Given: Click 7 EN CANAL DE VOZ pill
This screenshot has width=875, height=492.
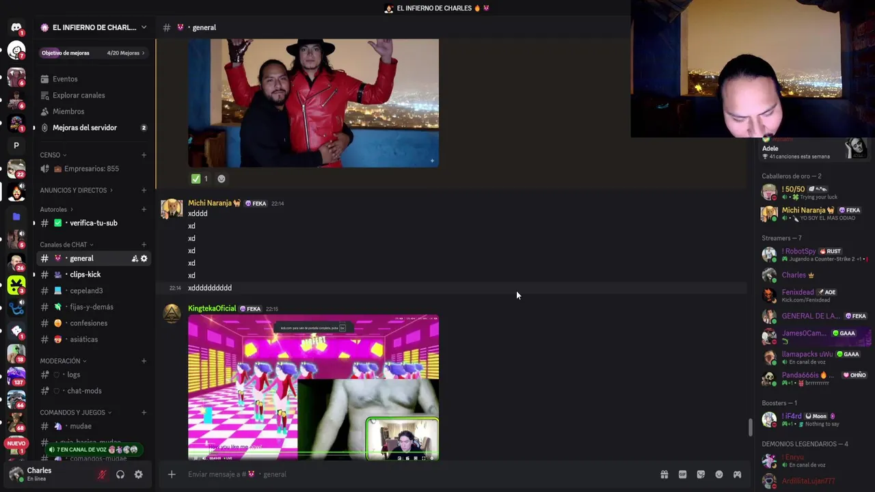Looking at the screenshot, I should tap(94, 450).
